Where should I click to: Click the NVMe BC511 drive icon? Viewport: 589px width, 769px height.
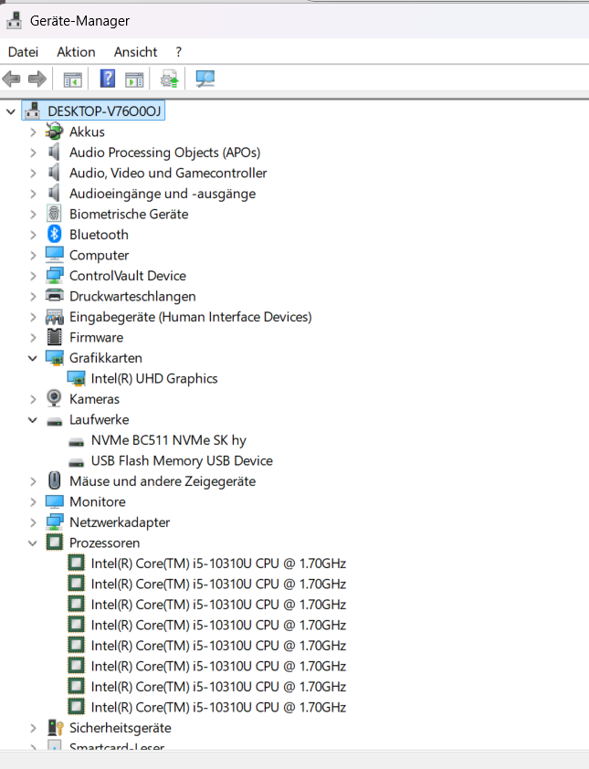pos(76,442)
